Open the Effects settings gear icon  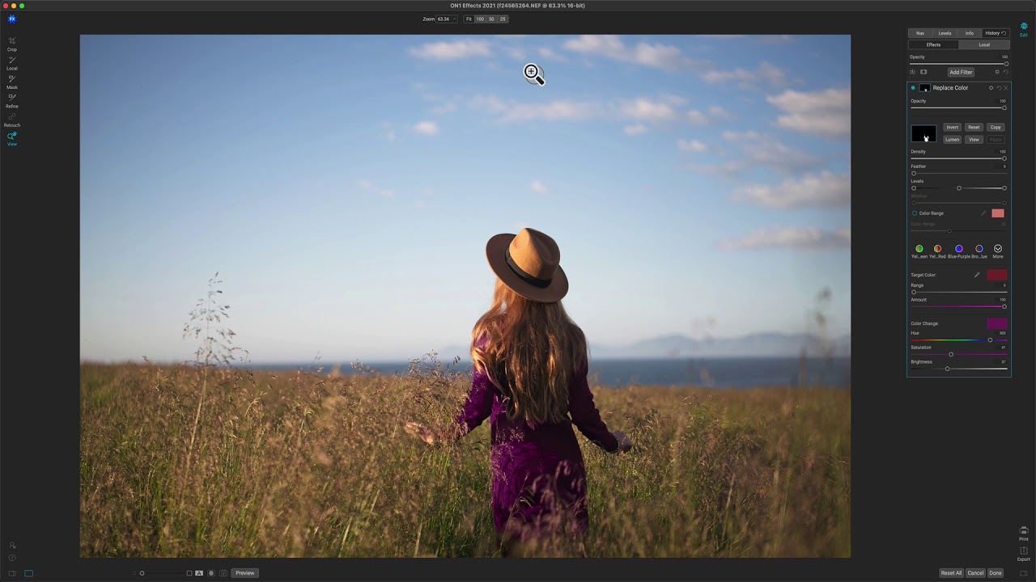click(x=997, y=72)
